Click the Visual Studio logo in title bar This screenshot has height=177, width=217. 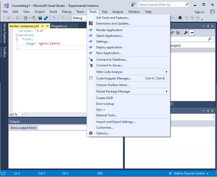[6, 5]
